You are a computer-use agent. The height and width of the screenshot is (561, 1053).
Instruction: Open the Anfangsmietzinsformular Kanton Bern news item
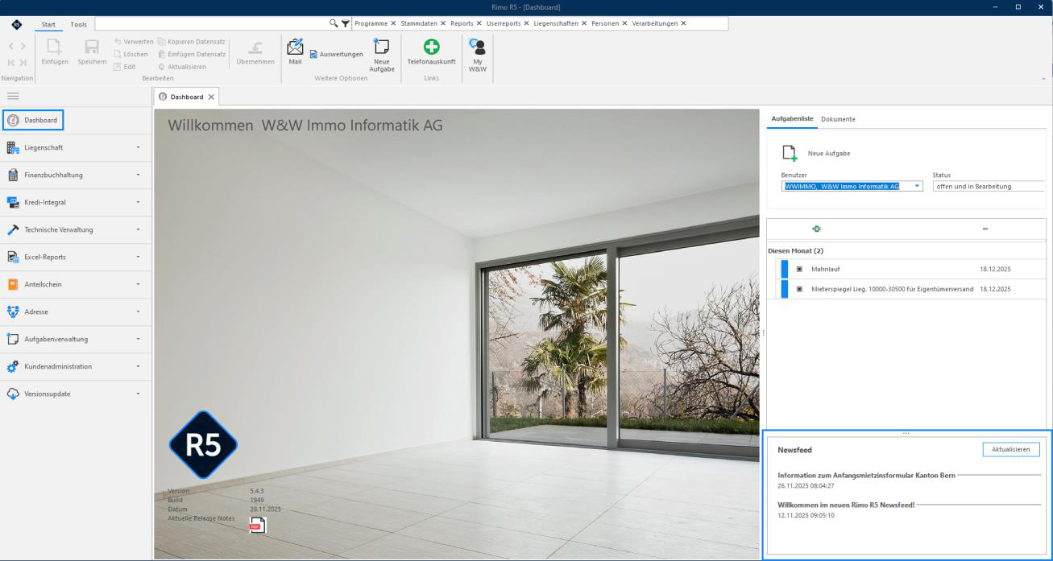pos(866,475)
